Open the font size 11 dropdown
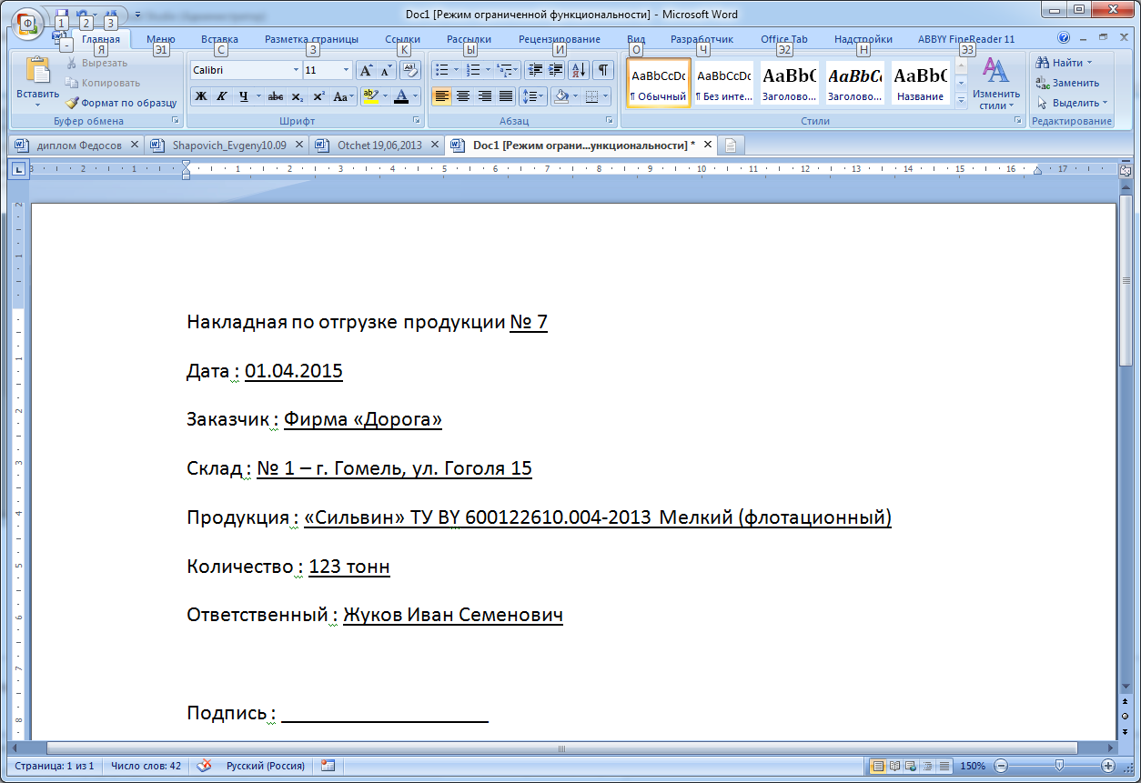Viewport: 1141px width, 783px height. click(347, 70)
